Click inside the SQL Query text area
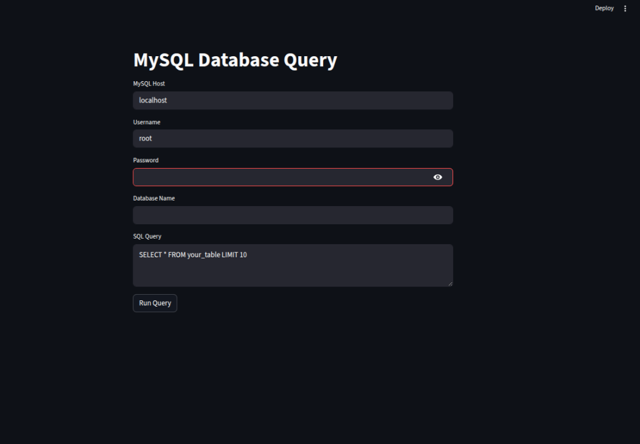This screenshot has width=640, height=444. point(292,265)
